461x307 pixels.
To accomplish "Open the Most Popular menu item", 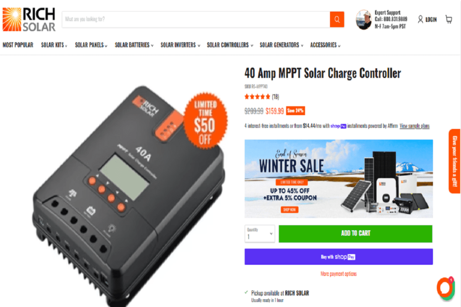I will point(18,45).
